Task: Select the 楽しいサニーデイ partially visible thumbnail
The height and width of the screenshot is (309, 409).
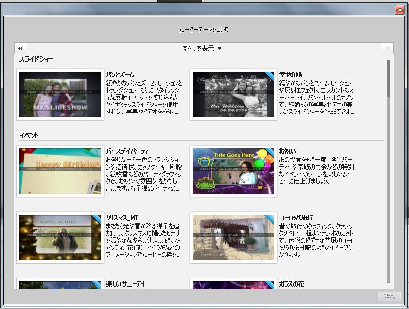Action: pos(60,284)
